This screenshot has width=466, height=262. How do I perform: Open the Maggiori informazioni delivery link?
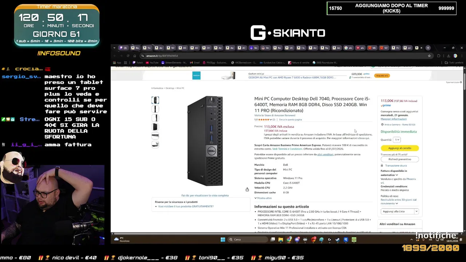[394, 119]
